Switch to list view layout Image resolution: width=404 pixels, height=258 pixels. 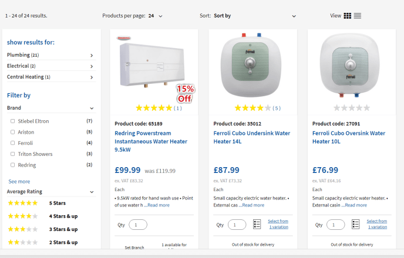pos(358,16)
